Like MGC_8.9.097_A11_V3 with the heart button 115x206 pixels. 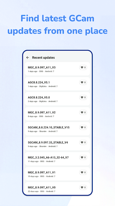pyautogui.click(x=83, y=67)
